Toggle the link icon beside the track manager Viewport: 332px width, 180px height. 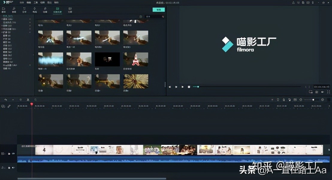(9, 106)
